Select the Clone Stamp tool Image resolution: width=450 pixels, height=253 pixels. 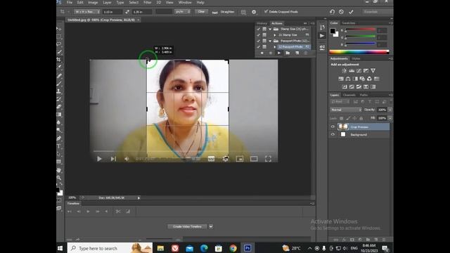(59, 91)
